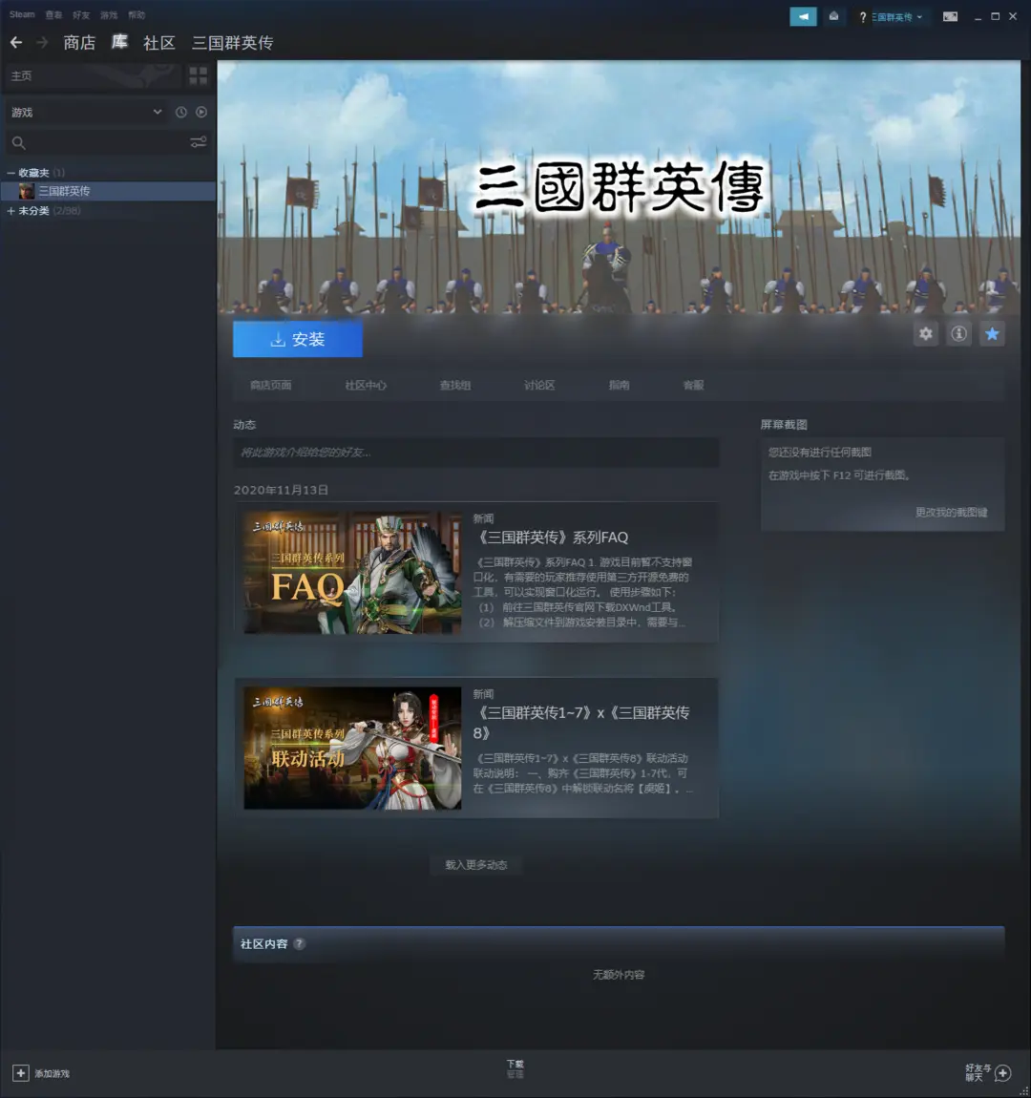Viewport: 1031px width, 1098px height.
Task: Click the back navigation arrow
Action: (16, 43)
